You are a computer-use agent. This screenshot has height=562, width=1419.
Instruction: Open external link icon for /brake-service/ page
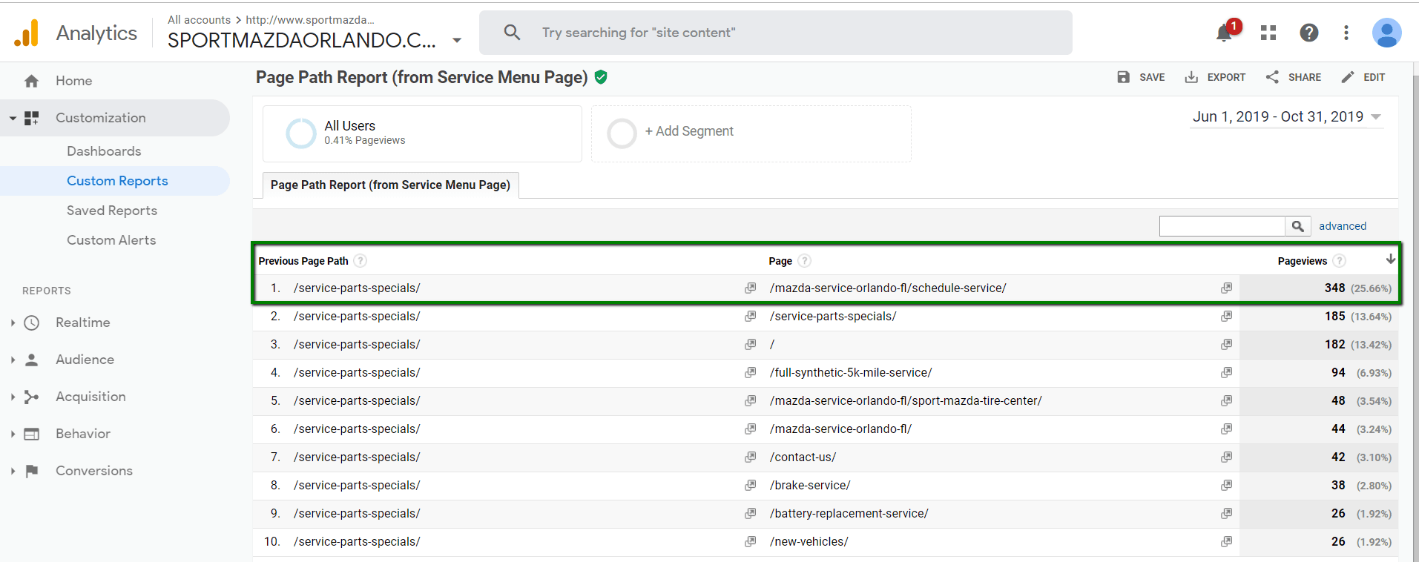[x=1227, y=485]
